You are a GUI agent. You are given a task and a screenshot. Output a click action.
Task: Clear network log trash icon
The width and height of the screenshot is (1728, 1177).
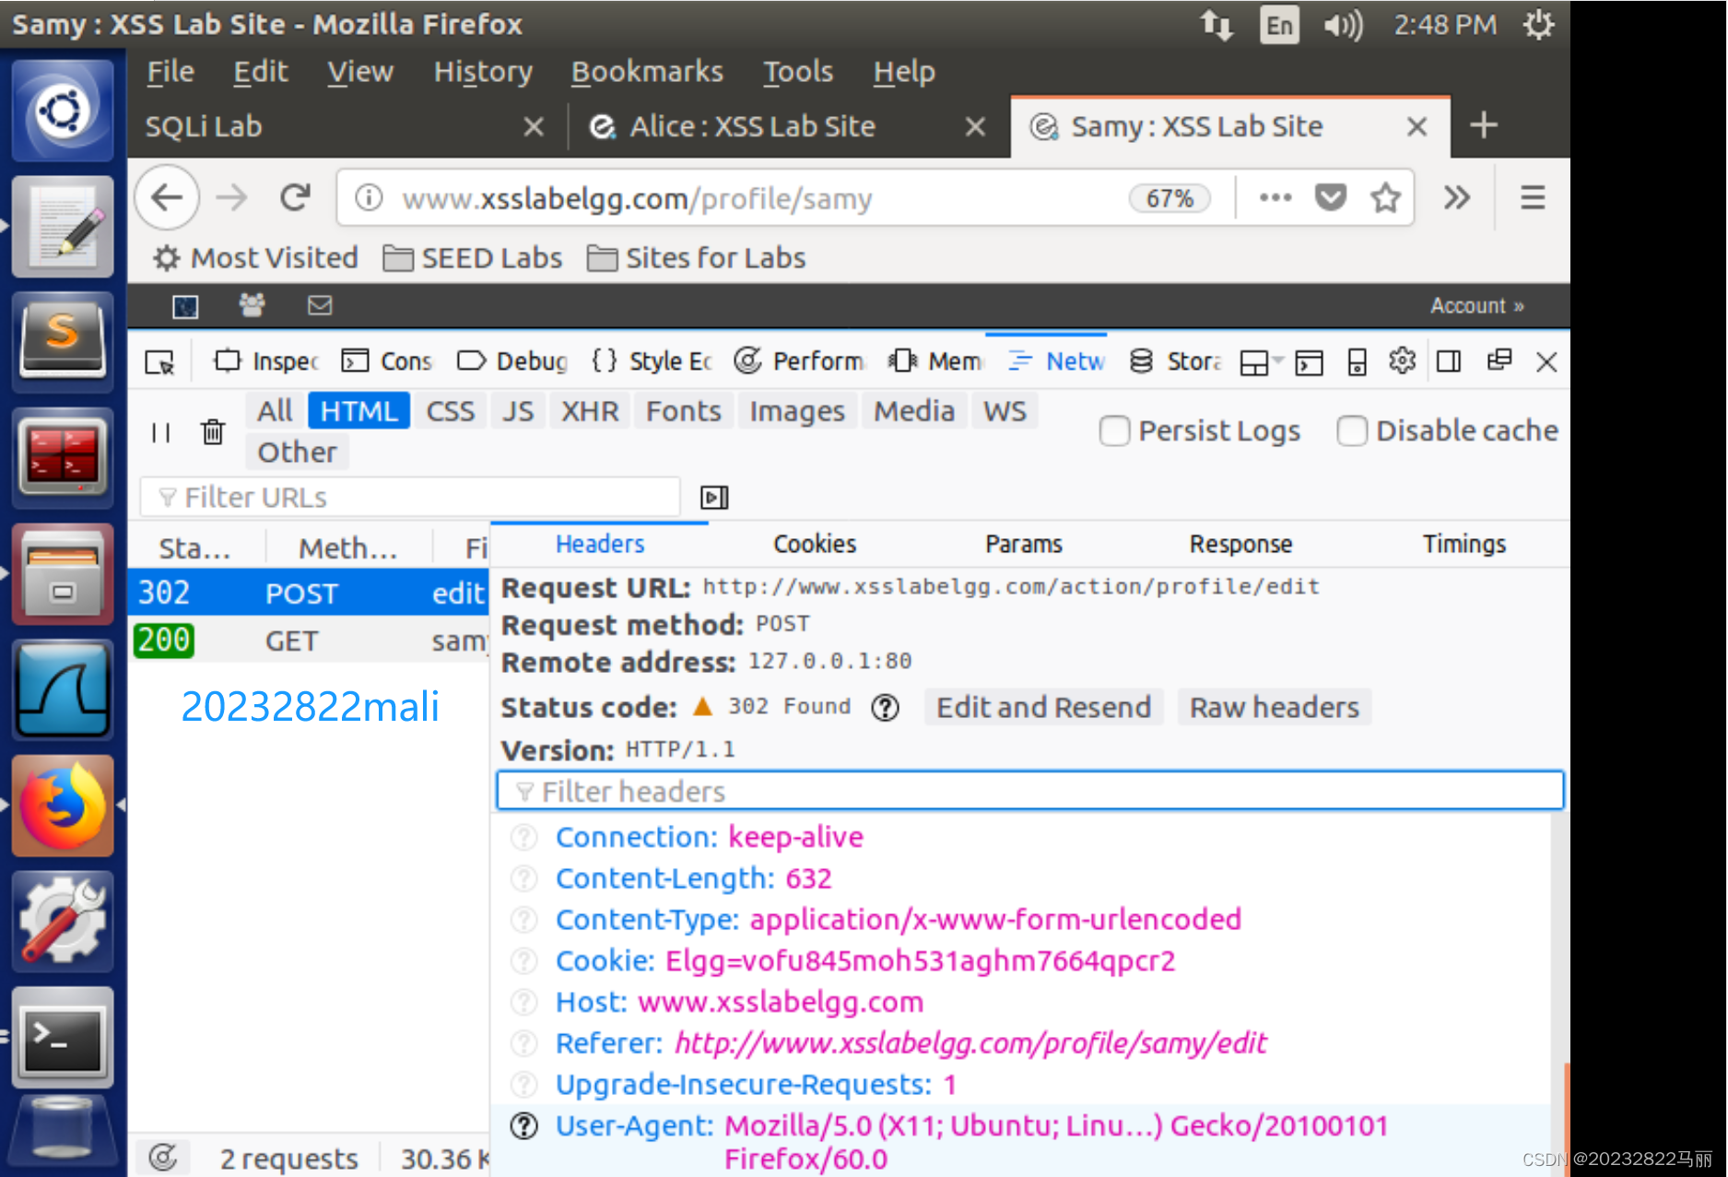[x=213, y=431]
